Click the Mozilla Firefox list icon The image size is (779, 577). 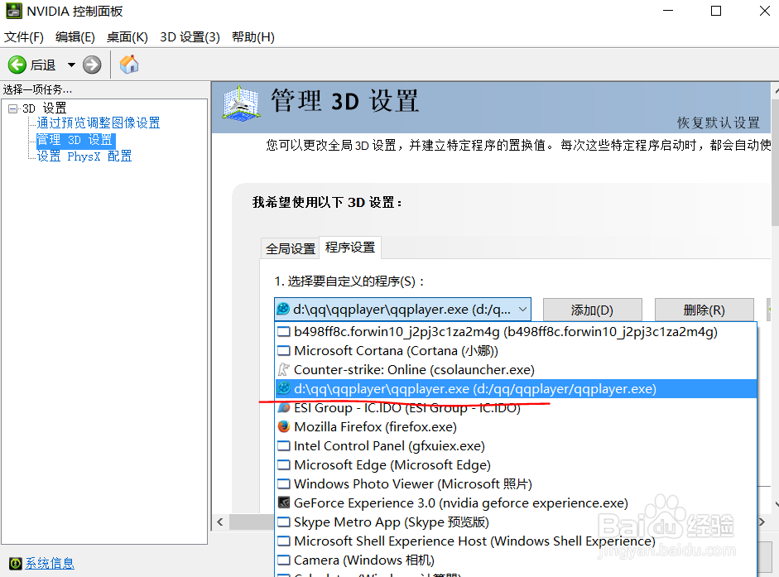click(284, 426)
